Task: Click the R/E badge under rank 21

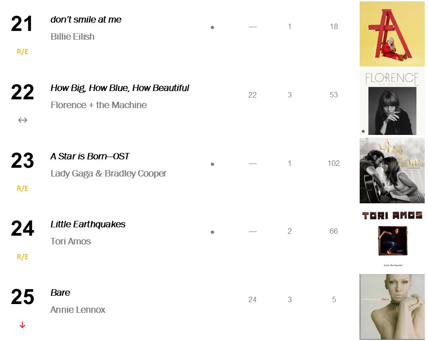Action: [x=22, y=52]
